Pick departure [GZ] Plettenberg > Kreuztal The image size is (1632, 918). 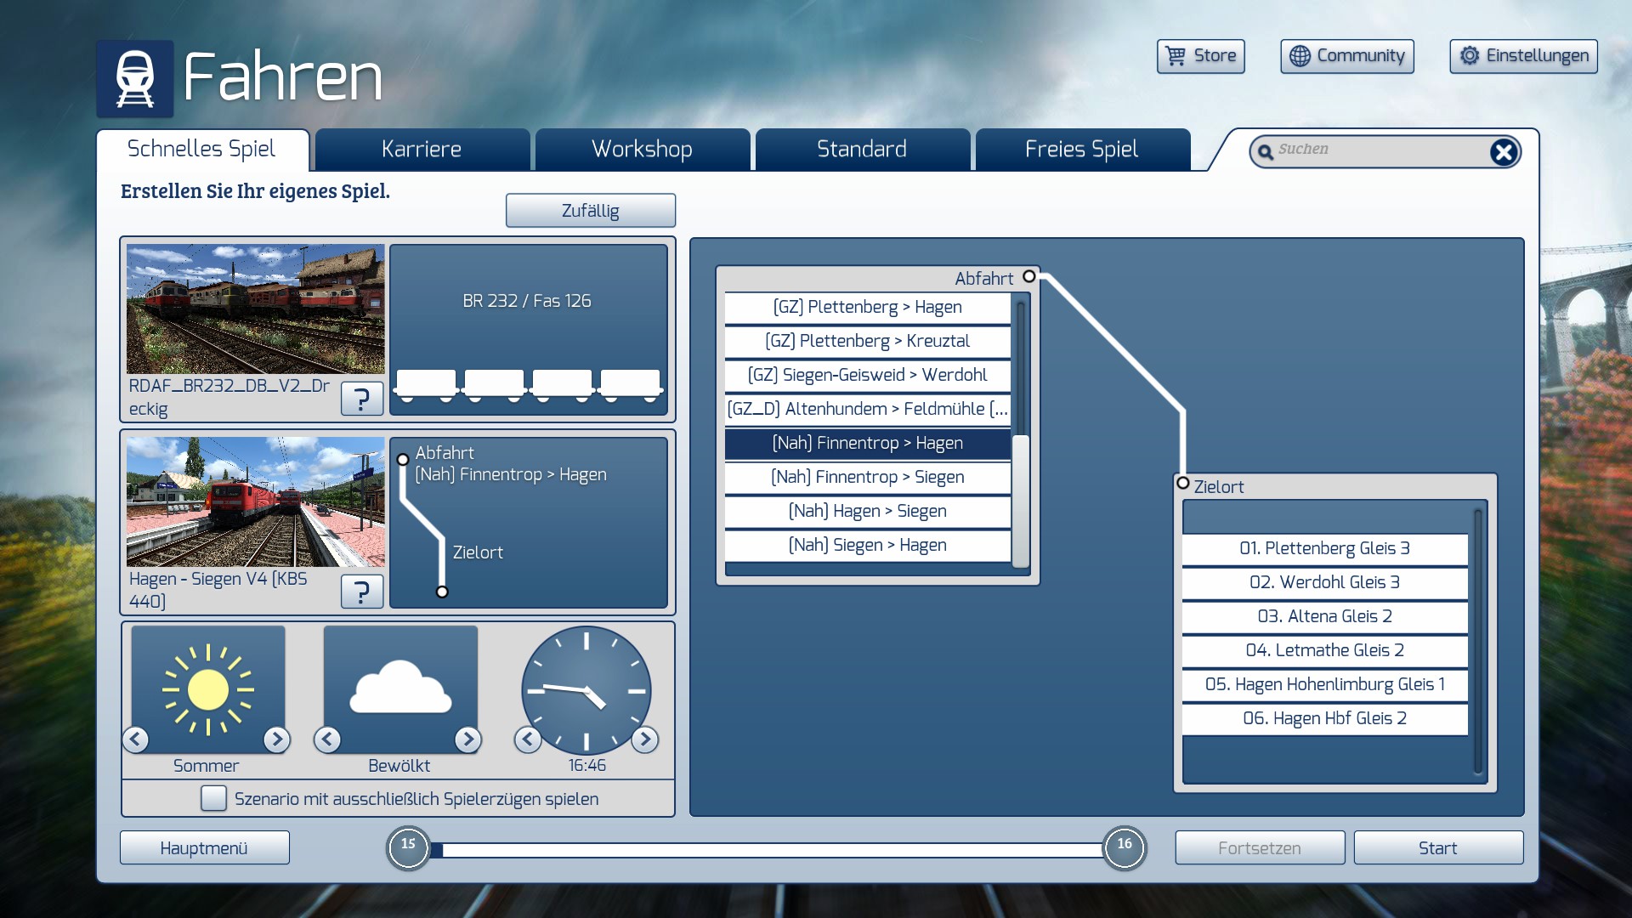click(867, 341)
